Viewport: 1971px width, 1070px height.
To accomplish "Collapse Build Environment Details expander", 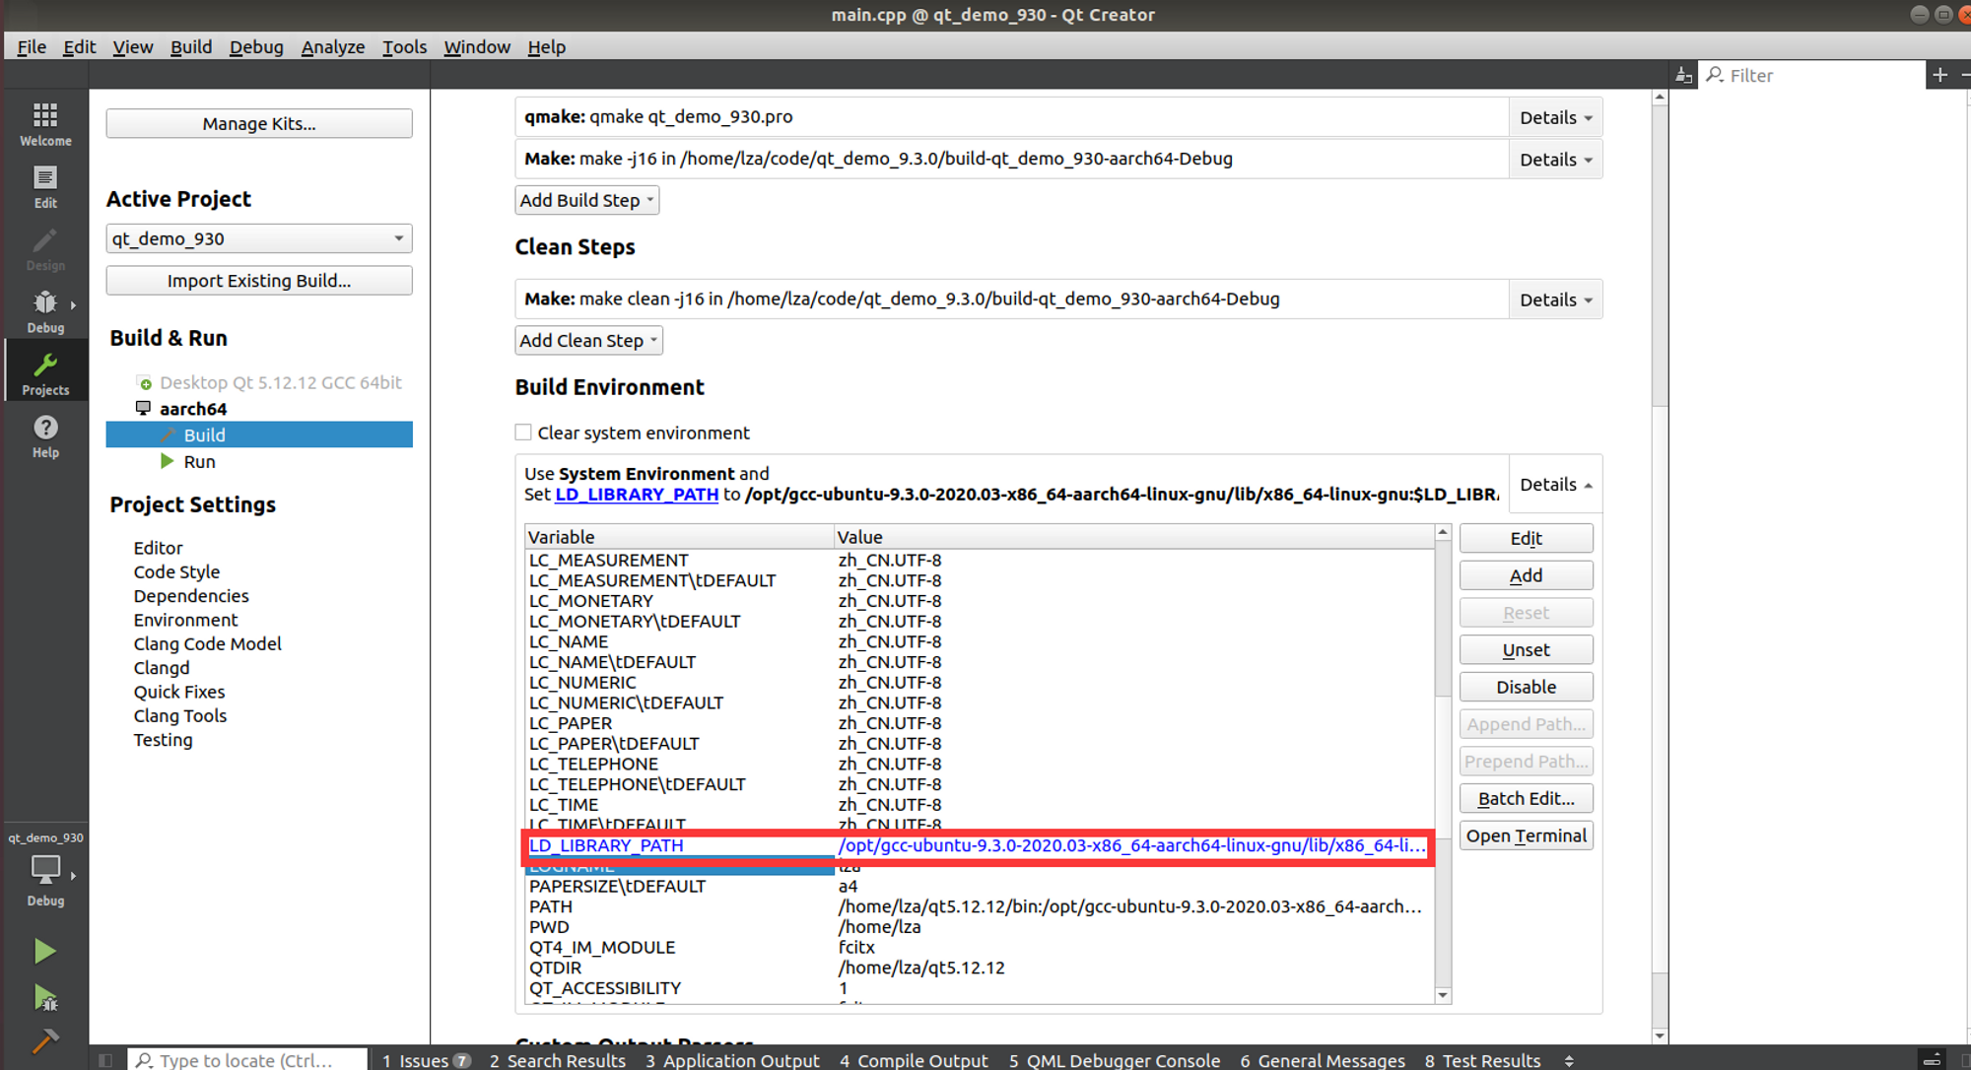I will pyautogui.click(x=1555, y=485).
